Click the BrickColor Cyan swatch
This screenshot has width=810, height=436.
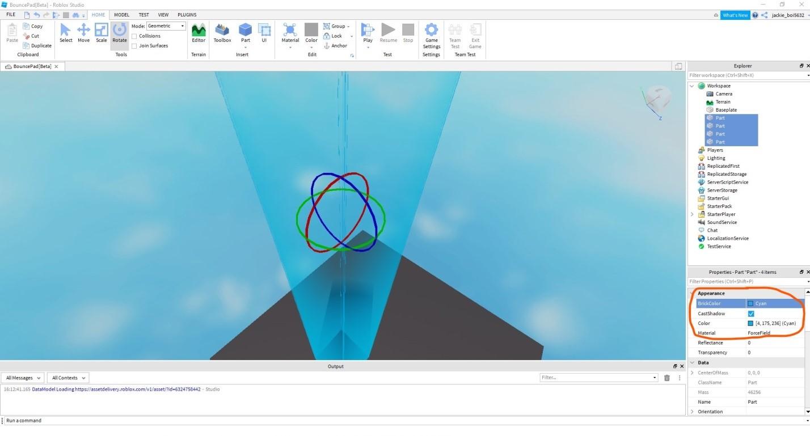[x=750, y=303]
